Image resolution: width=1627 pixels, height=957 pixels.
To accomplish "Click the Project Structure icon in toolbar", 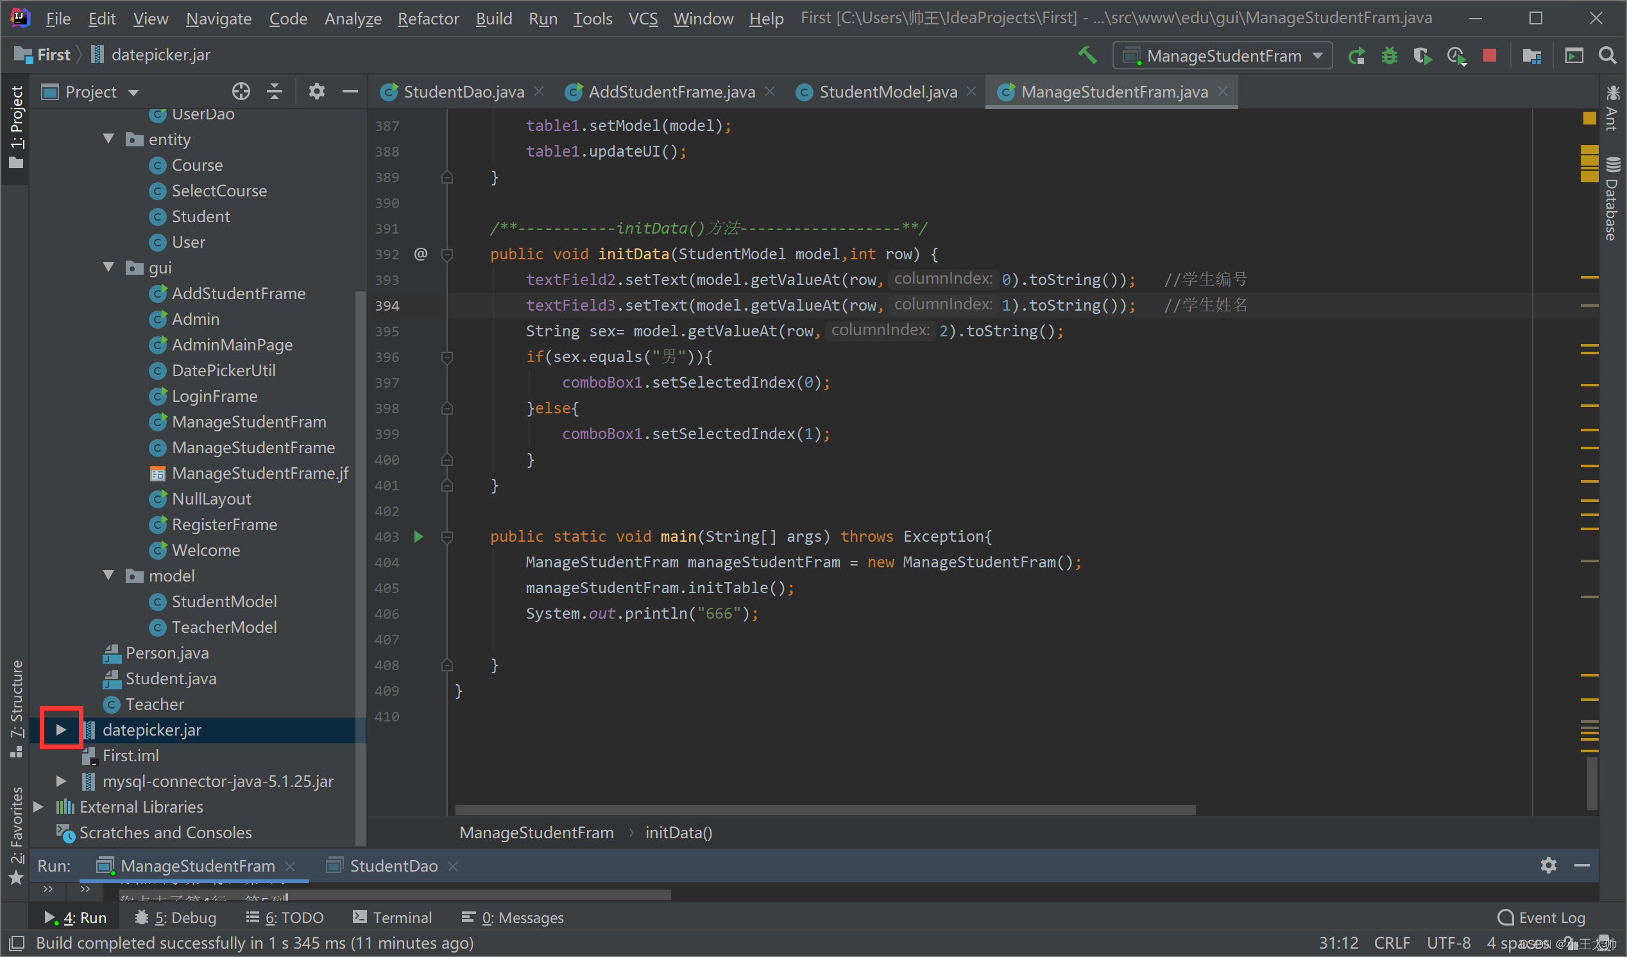I will click(x=1531, y=56).
